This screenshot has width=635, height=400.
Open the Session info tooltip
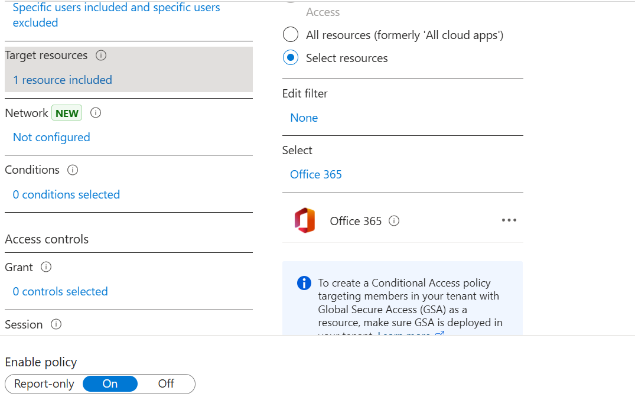pyautogui.click(x=56, y=324)
